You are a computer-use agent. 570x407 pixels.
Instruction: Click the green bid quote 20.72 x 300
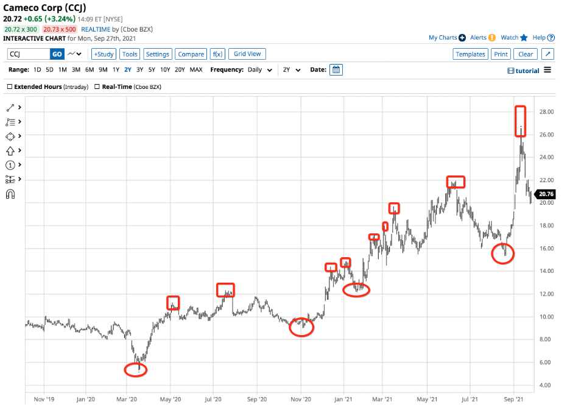pos(21,29)
